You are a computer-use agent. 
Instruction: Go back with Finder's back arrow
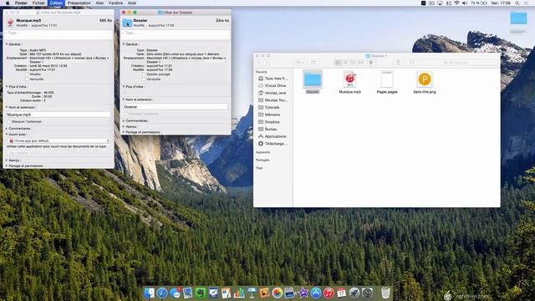click(x=259, y=63)
